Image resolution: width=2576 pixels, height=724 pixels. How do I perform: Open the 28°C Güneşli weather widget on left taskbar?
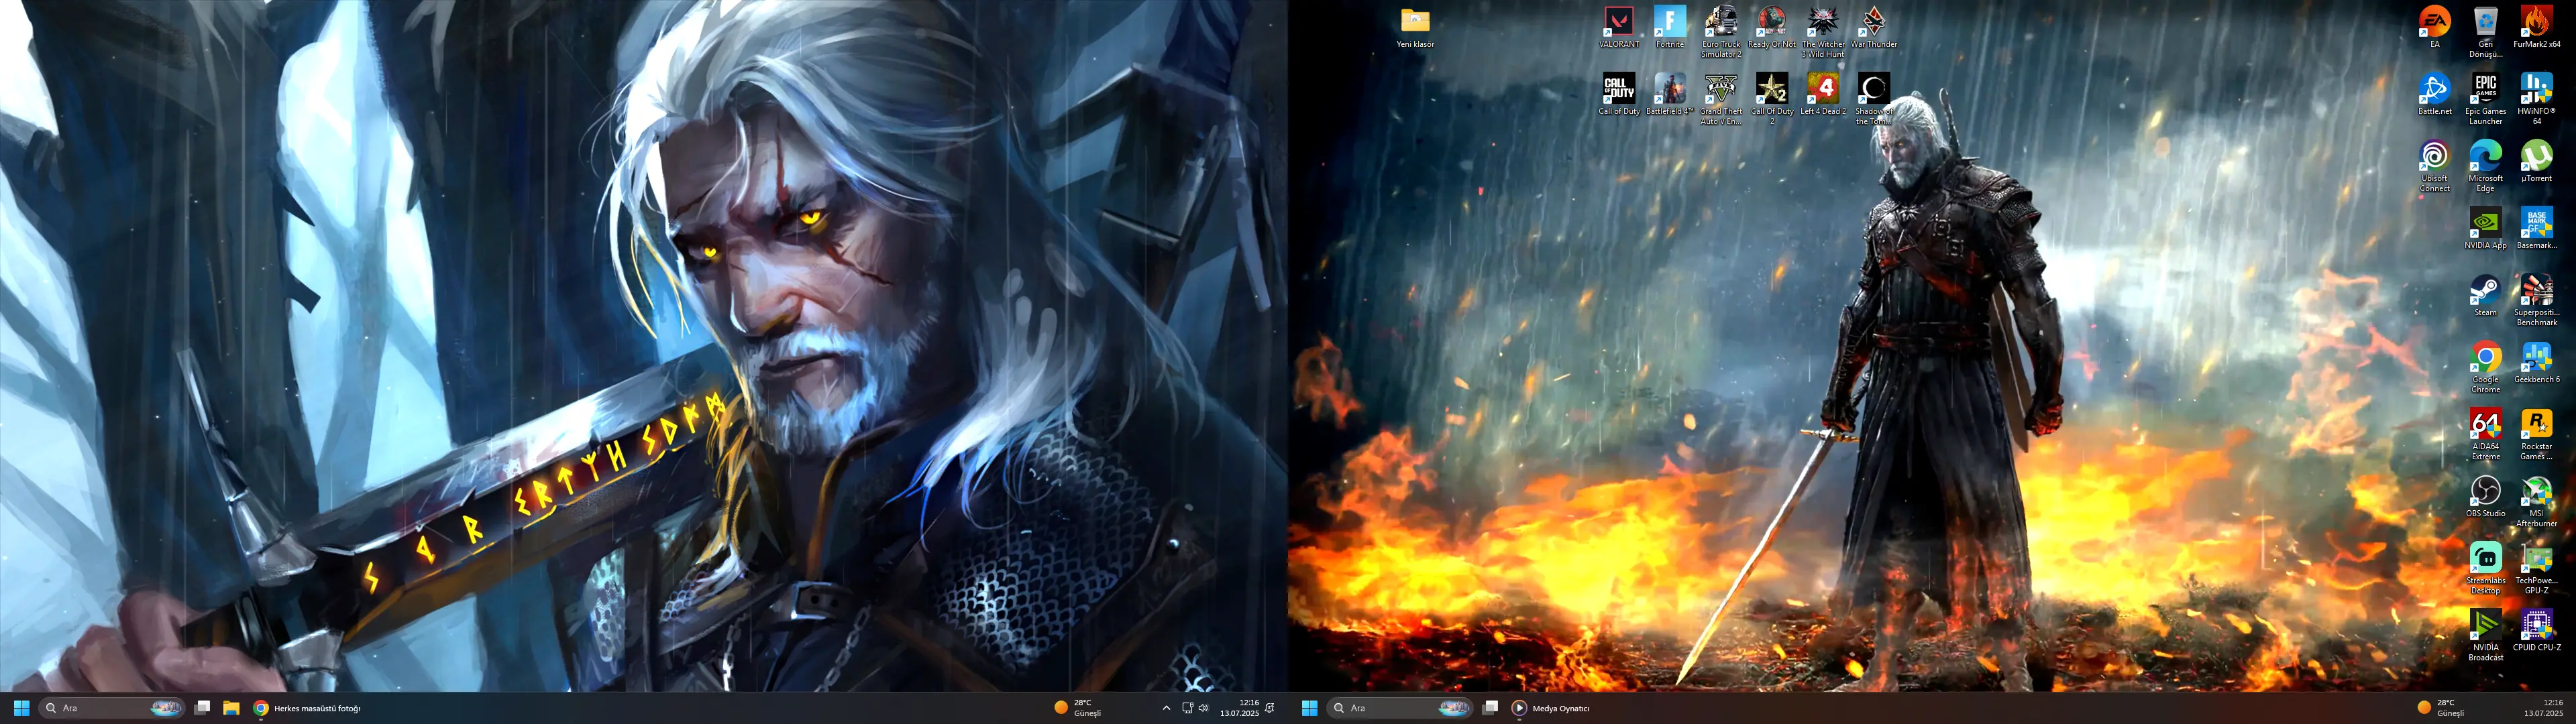[x=1078, y=708]
